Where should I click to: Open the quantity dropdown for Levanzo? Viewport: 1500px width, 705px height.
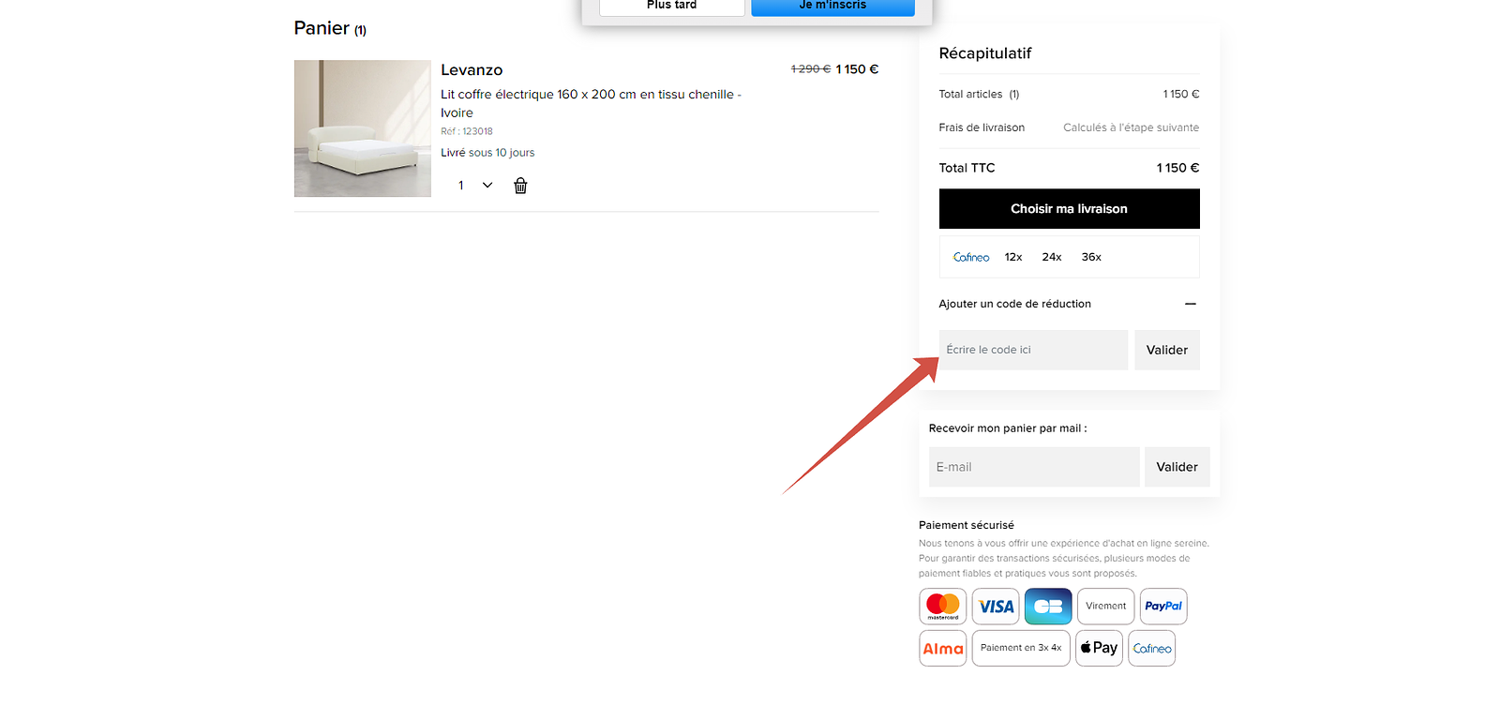pyautogui.click(x=475, y=186)
